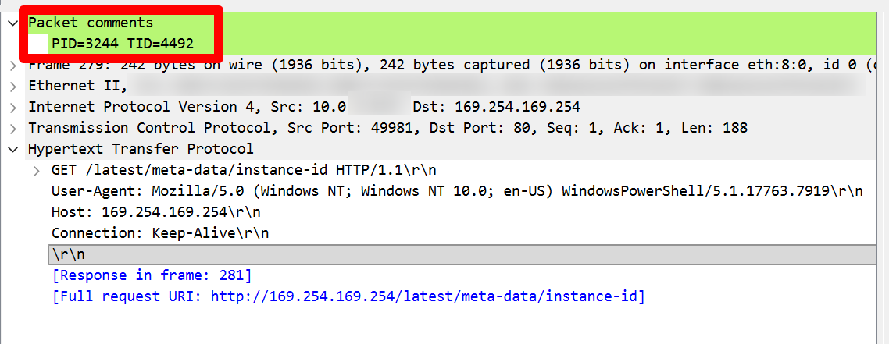Collapse the Packet comments section
Screen dimensions: 889x344
[13, 23]
